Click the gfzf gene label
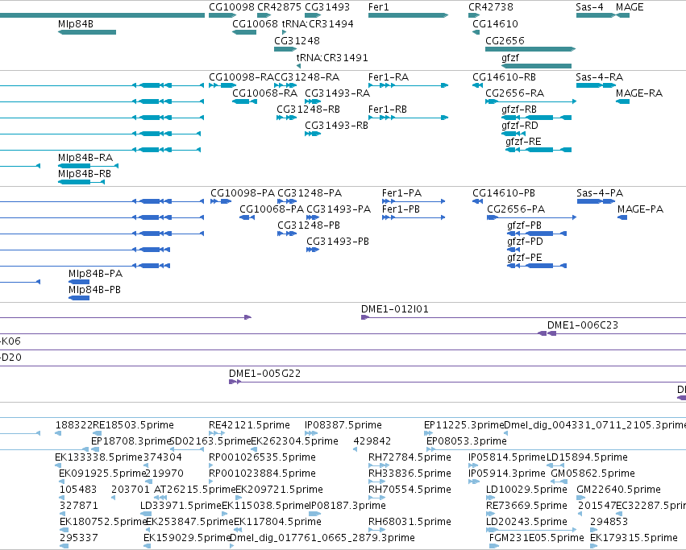 coord(510,58)
